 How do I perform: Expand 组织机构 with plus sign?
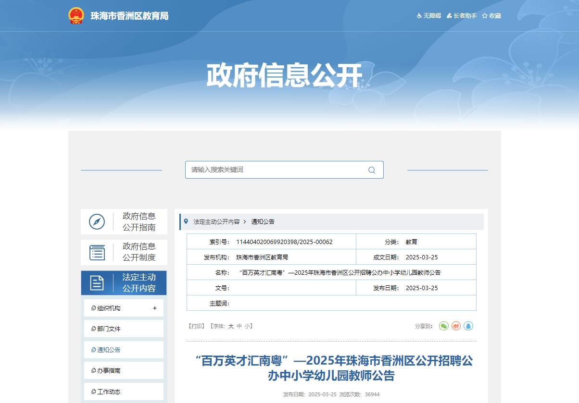click(x=155, y=308)
